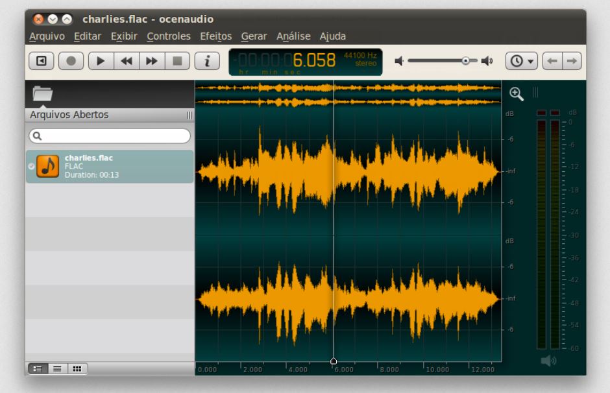
Task: Minimize the ocenaudio window
Action: 53,19
